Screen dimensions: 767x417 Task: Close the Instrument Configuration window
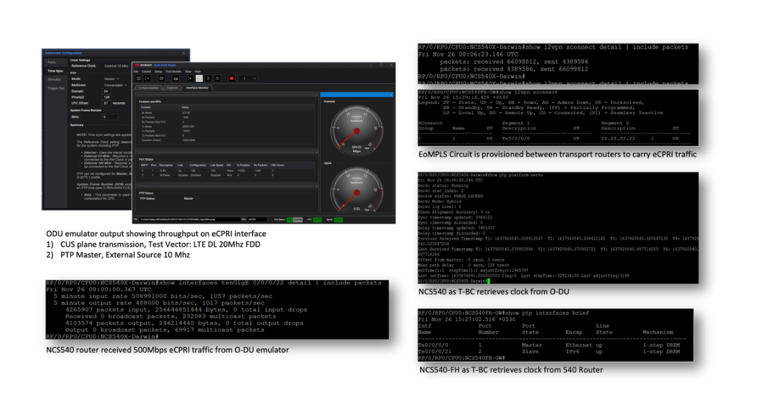coord(183,53)
